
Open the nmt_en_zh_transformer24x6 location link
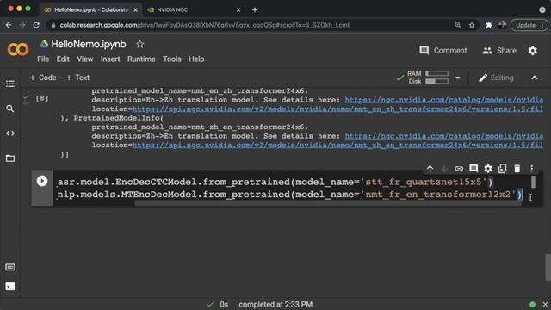[x=337, y=109]
